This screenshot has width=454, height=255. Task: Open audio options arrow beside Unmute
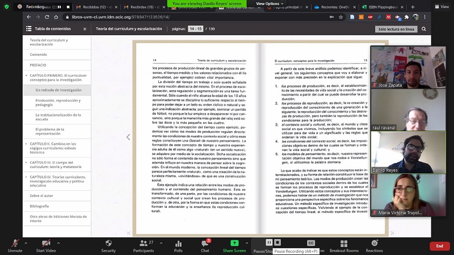click(x=26, y=243)
